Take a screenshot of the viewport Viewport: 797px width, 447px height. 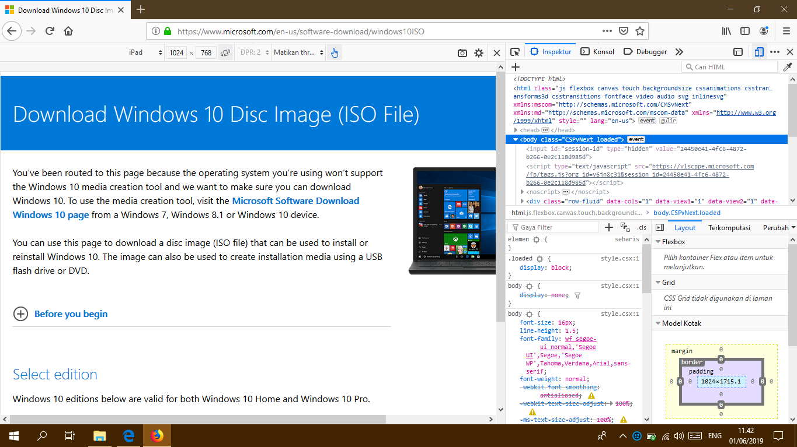[462, 53]
